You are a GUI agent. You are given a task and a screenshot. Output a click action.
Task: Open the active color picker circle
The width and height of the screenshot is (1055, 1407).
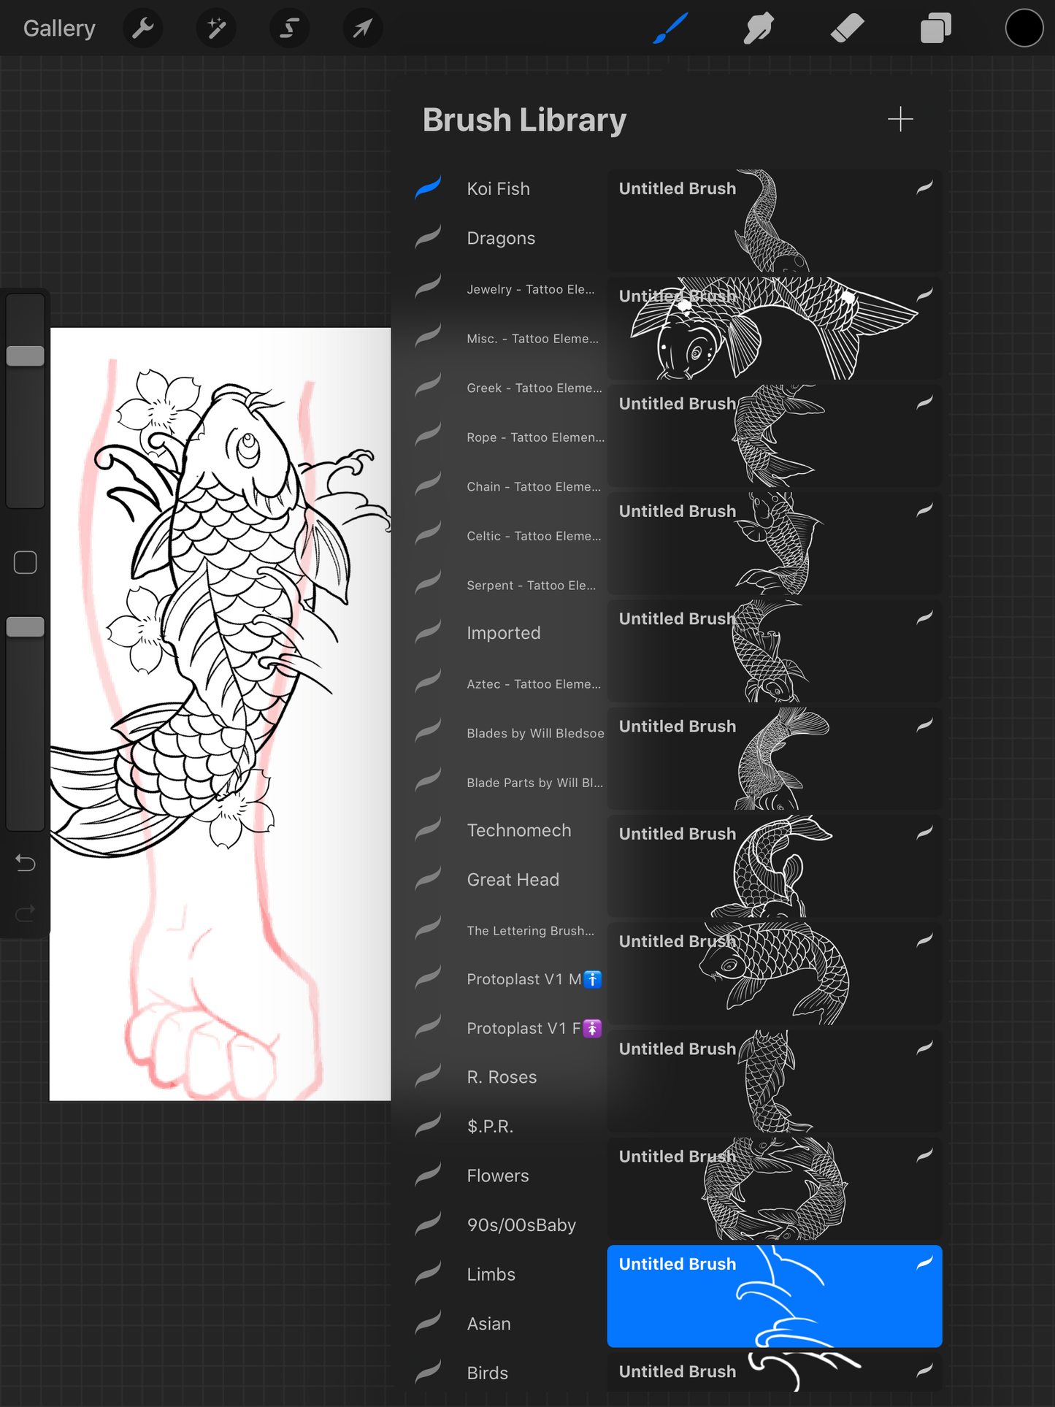[x=1024, y=28]
